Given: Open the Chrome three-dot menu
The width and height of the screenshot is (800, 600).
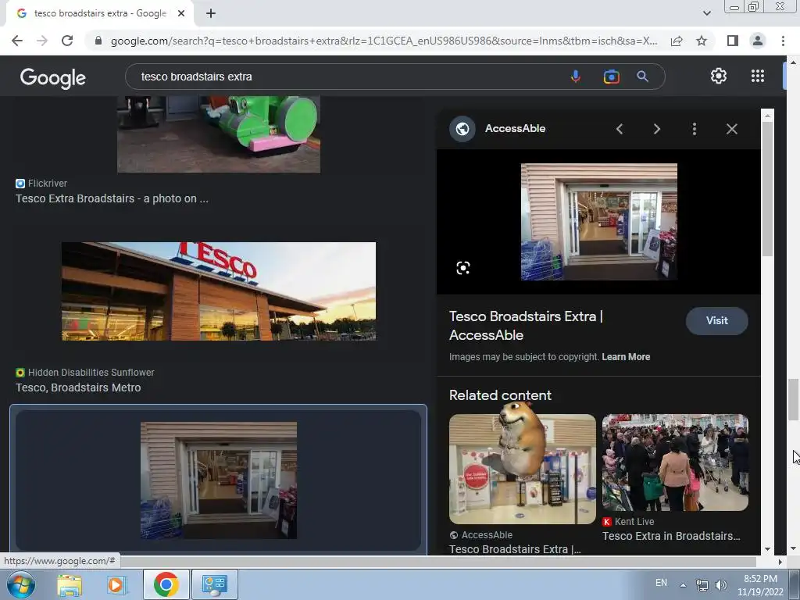Looking at the screenshot, I should pyautogui.click(x=783, y=41).
